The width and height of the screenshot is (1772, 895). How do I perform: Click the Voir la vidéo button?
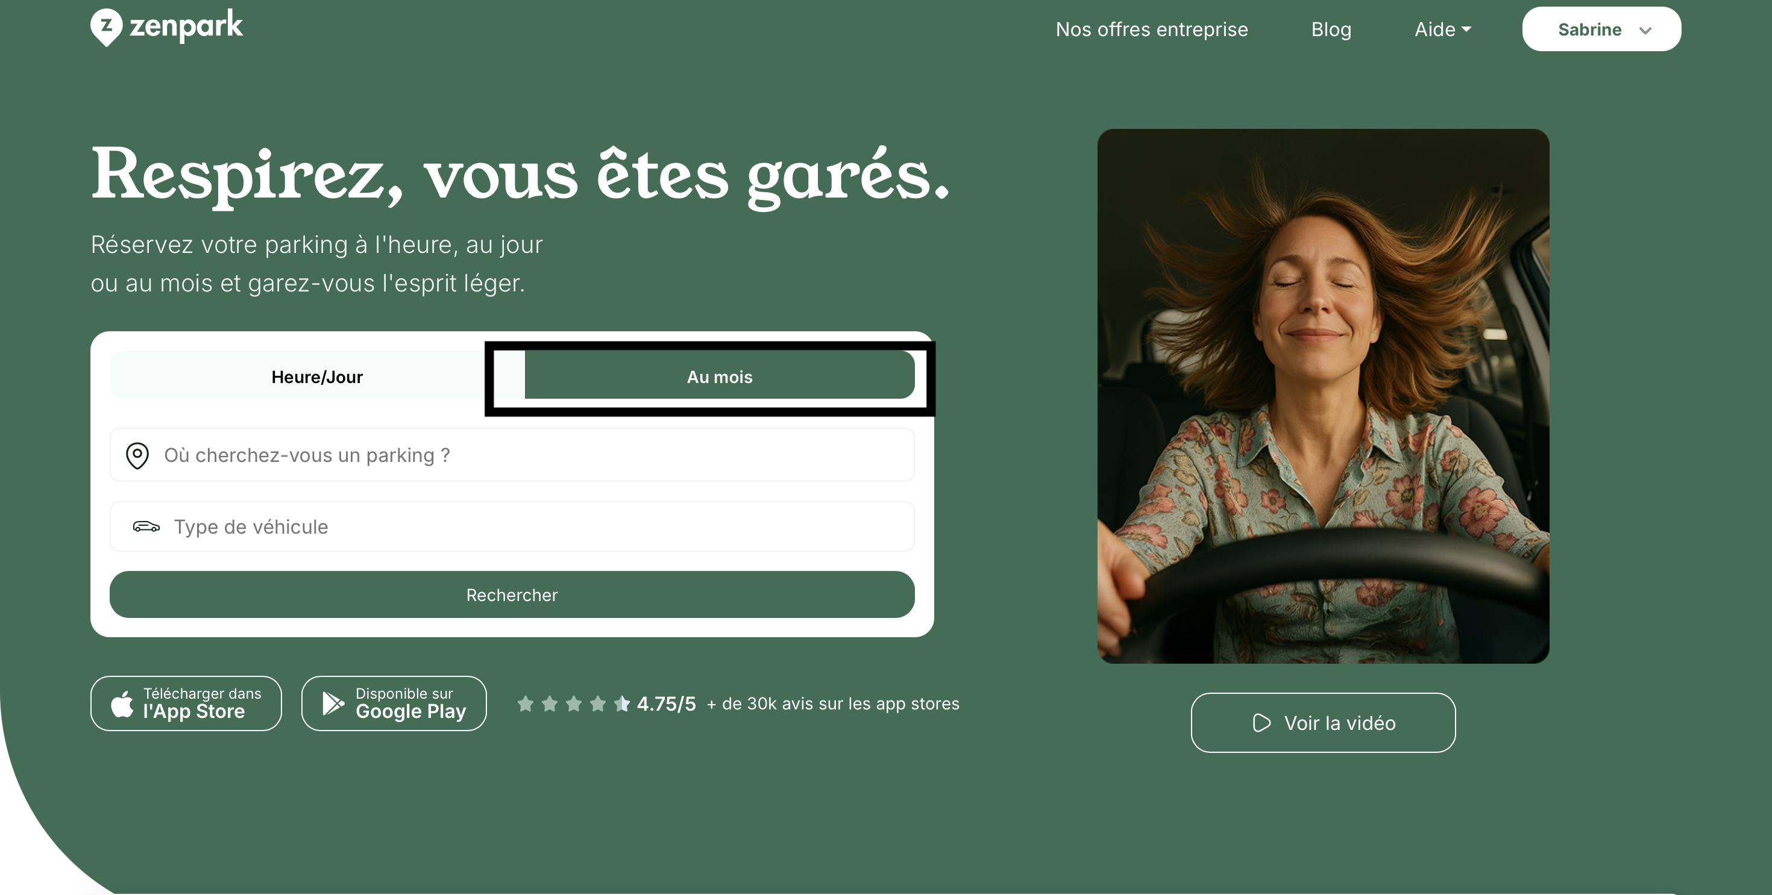pyautogui.click(x=1323, y=723)
